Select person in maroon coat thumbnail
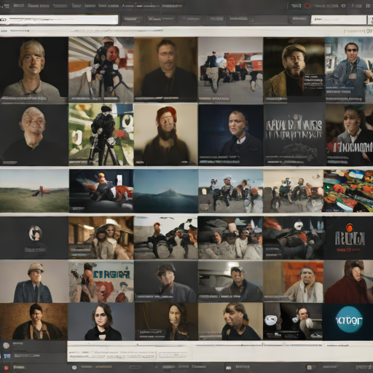The width and height of the screenshot is (373, 373). point(349,282)
